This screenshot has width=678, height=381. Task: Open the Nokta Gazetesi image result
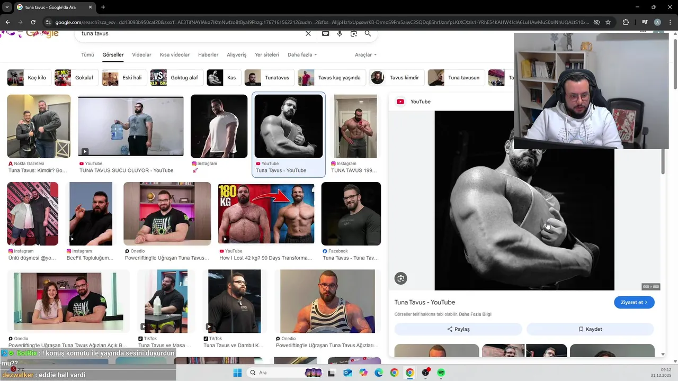pyautogui.click(x=39, y=126)
